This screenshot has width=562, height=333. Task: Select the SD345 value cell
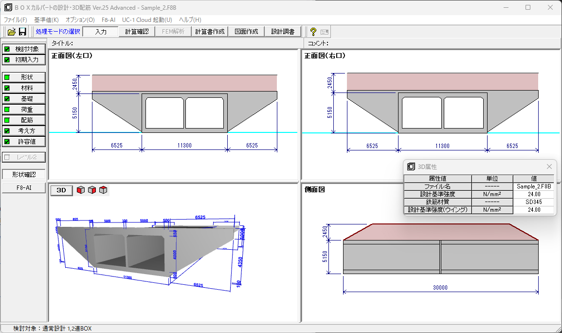(x=534, y=202)
